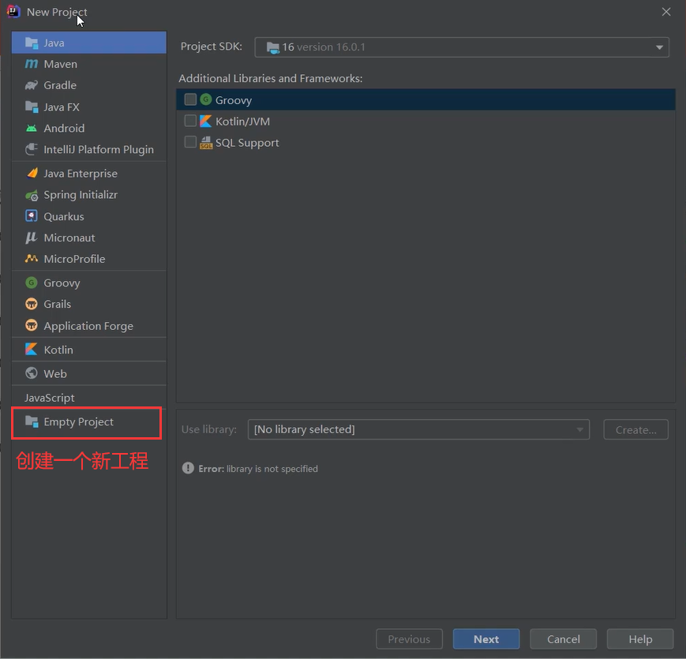Open the Use library combo box
This screenshot has width=686, height=659.
tap(418, 429)
